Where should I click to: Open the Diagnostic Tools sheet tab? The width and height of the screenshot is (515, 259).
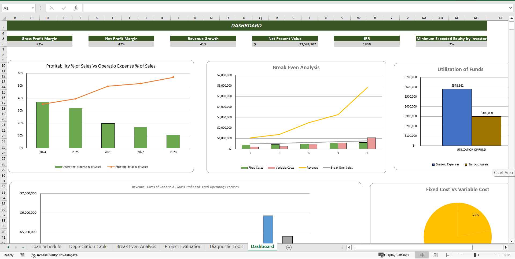pyautogui.click(x=226, y=247)
